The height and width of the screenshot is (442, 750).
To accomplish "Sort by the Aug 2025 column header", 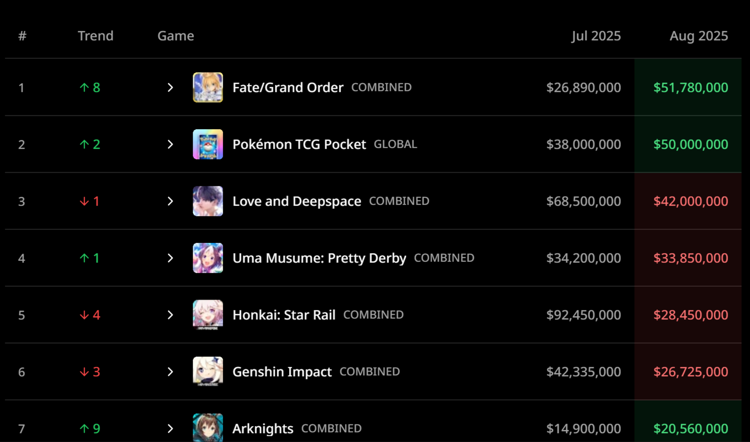I will point(699,36).
